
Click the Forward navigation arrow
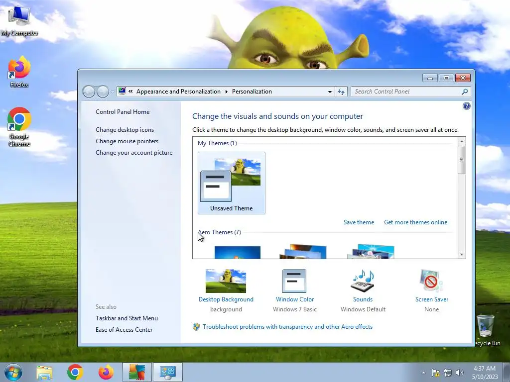coord(103,92)
